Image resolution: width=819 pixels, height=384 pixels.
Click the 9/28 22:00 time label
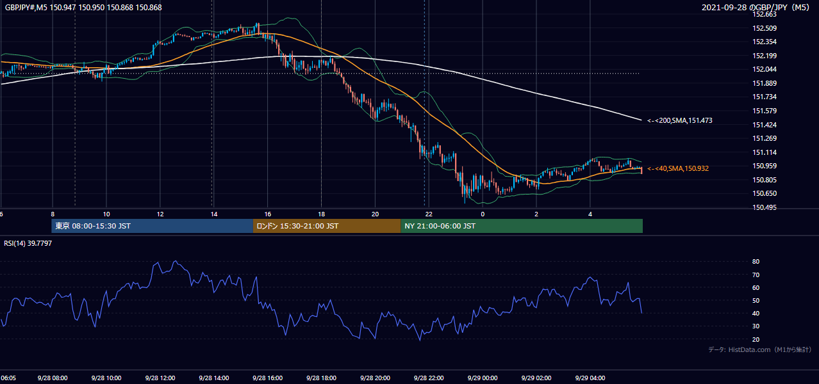(429, 378)
